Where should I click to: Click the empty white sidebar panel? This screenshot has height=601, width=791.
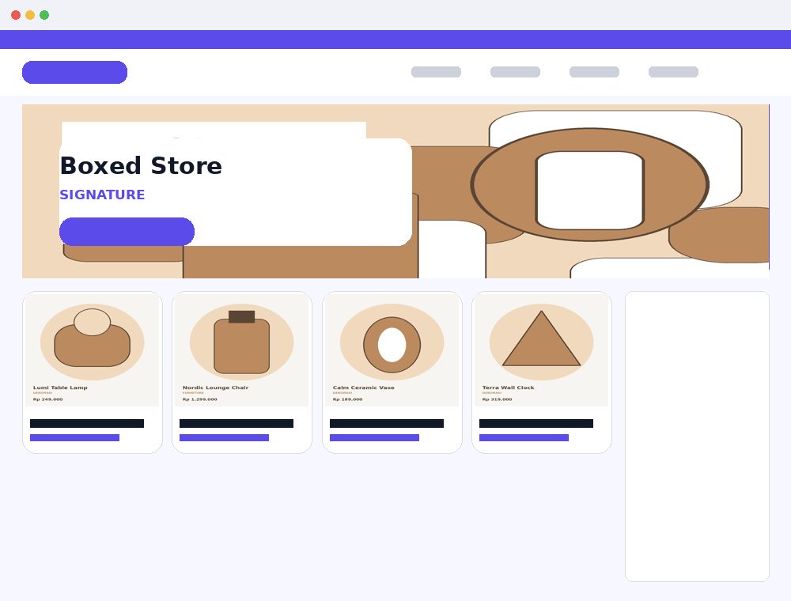[x=697, y=437]
